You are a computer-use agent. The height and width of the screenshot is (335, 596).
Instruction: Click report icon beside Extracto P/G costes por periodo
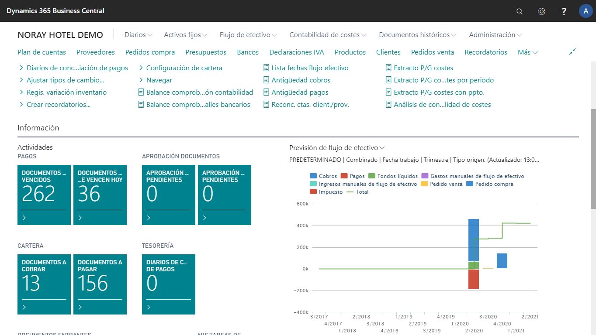(x=388, y=80)
